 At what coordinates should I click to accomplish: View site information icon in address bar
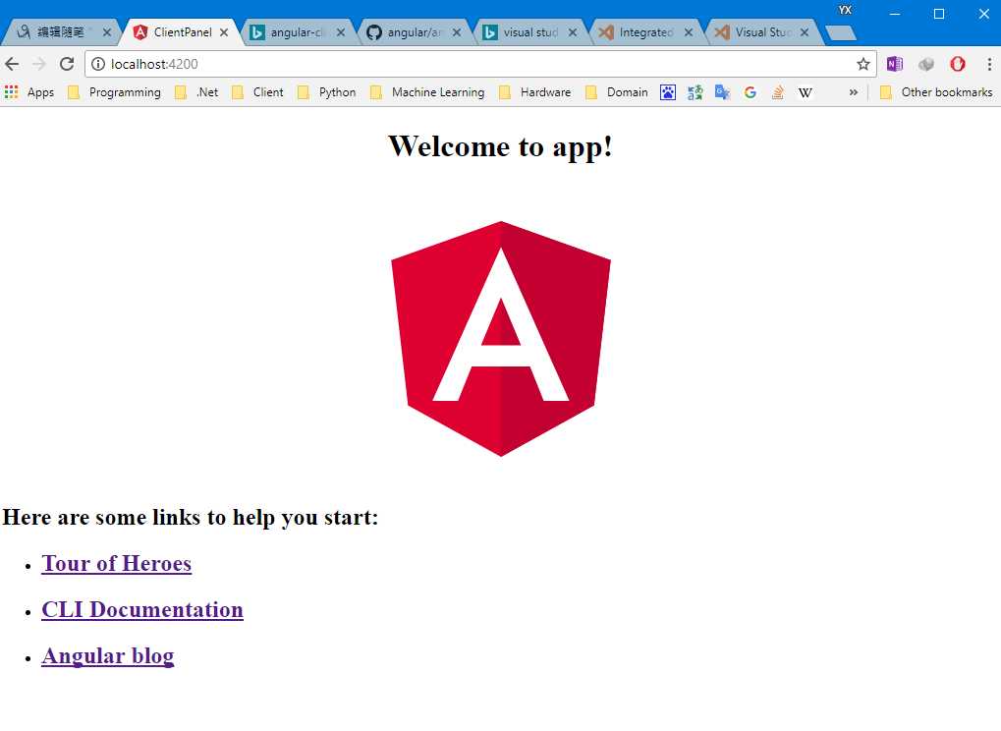click(97, 64)
